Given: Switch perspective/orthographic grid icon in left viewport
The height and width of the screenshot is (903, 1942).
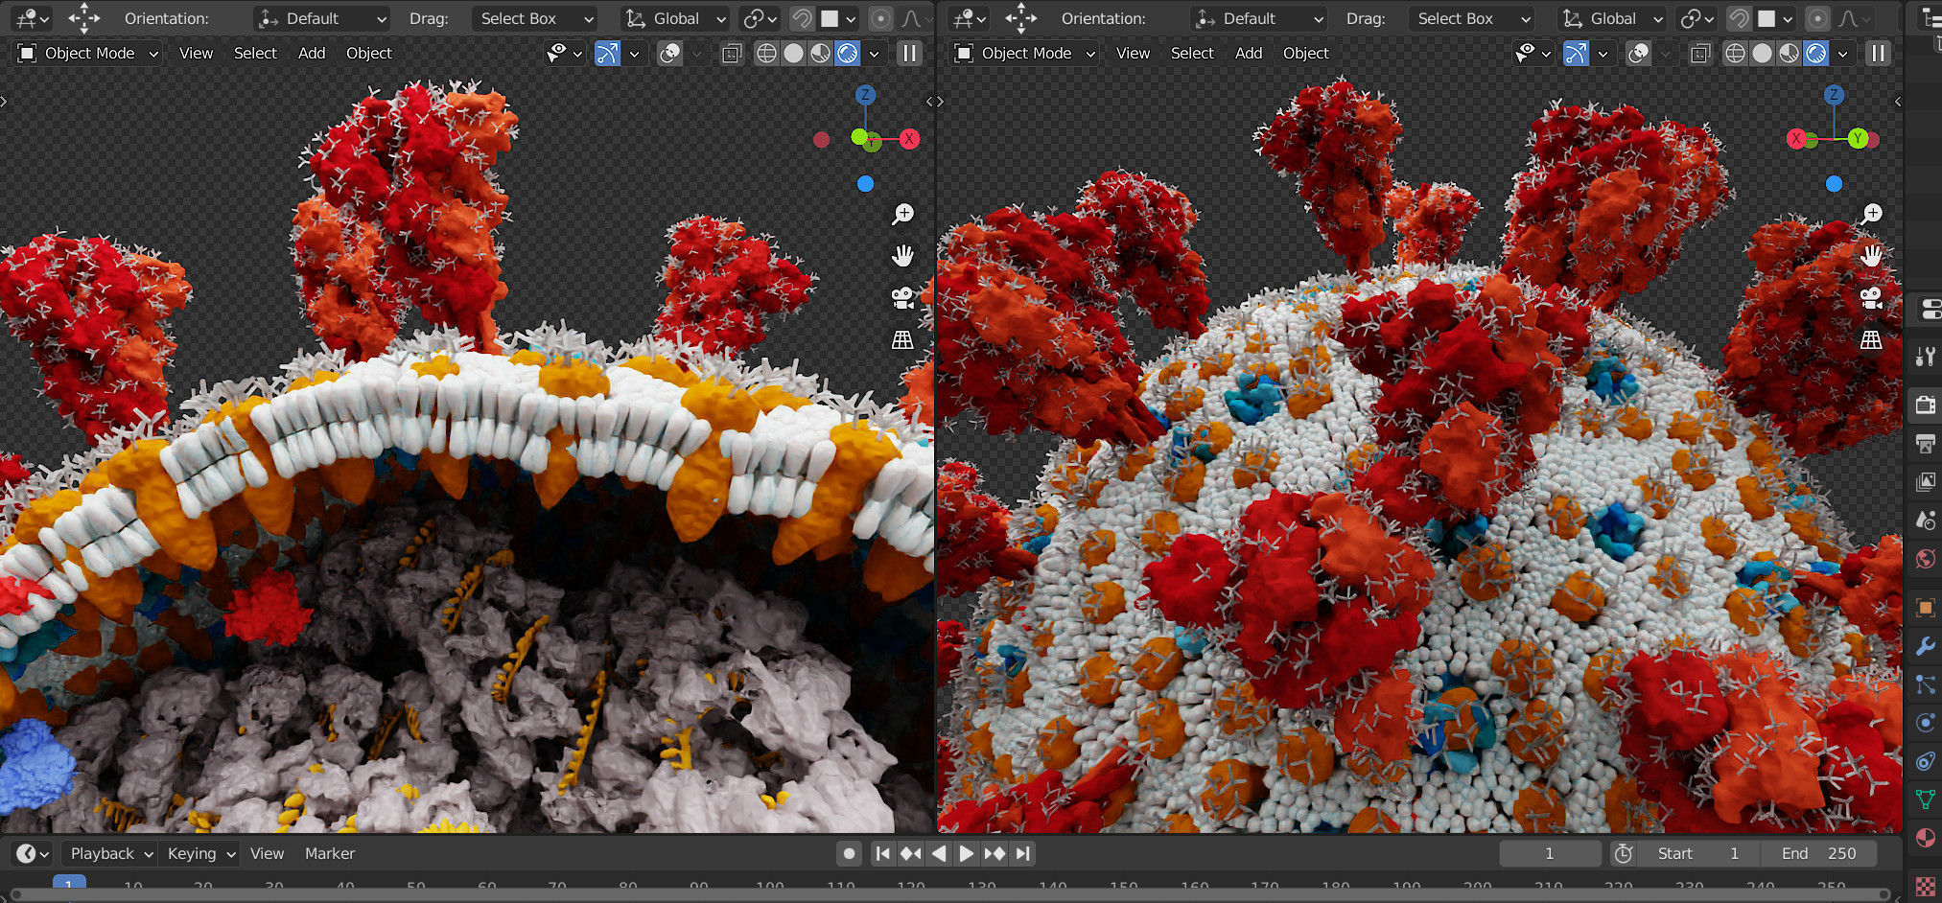Looking at the screenshot, I should [x=902, y=340].
